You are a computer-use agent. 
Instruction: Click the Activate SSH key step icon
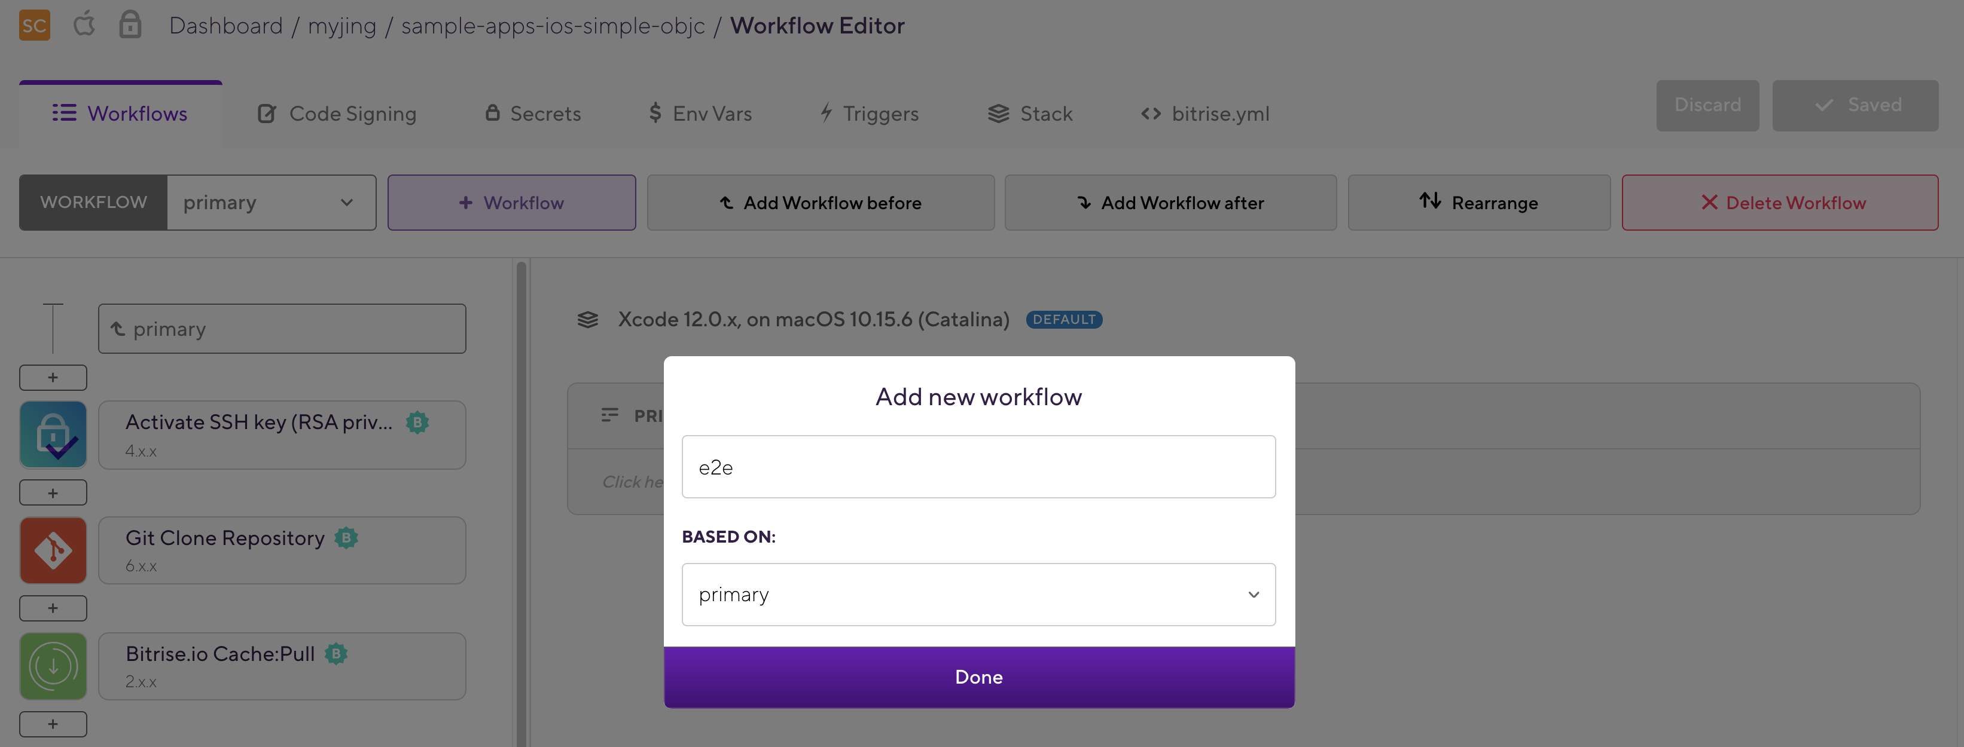tap(53, 435)
